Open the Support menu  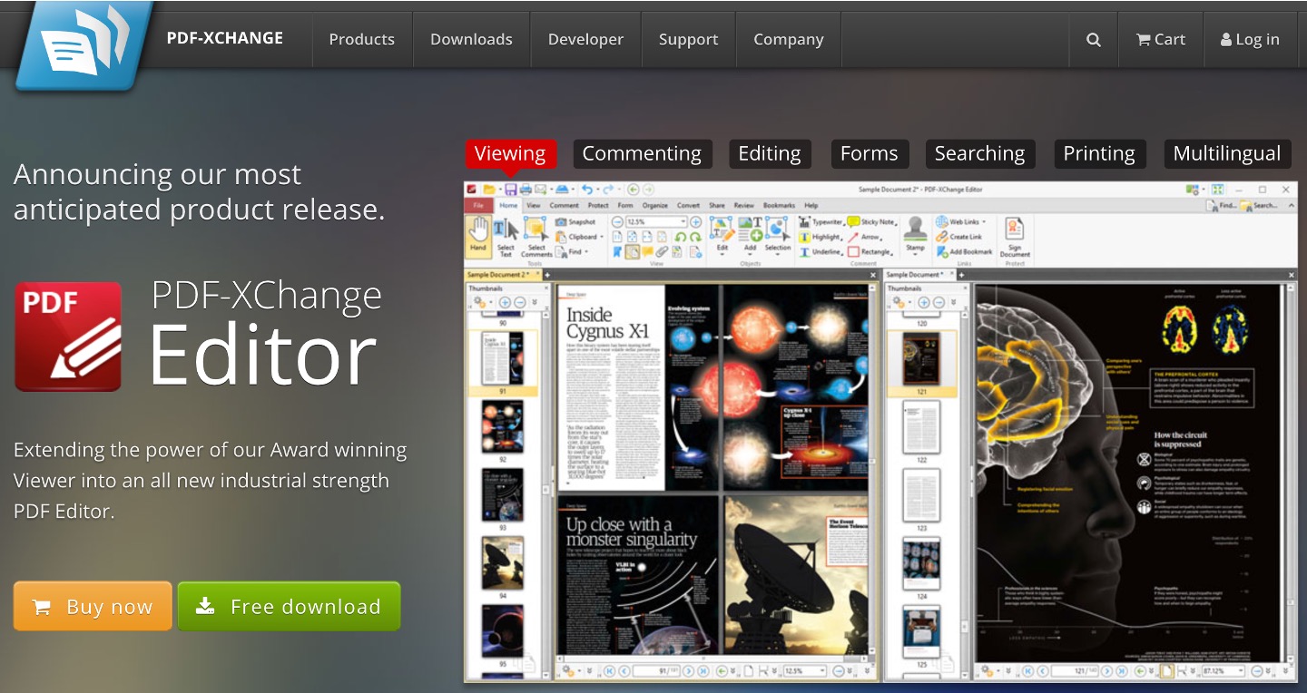point(688,39)
